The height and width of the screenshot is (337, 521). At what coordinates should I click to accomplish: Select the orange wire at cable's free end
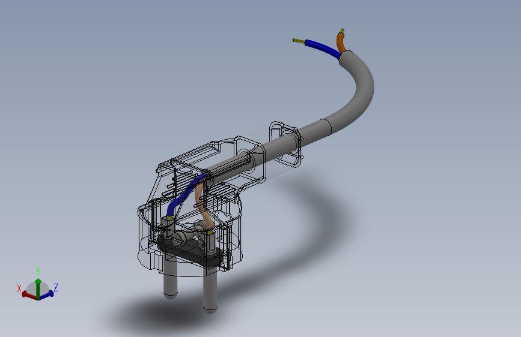tap(341, 43)
